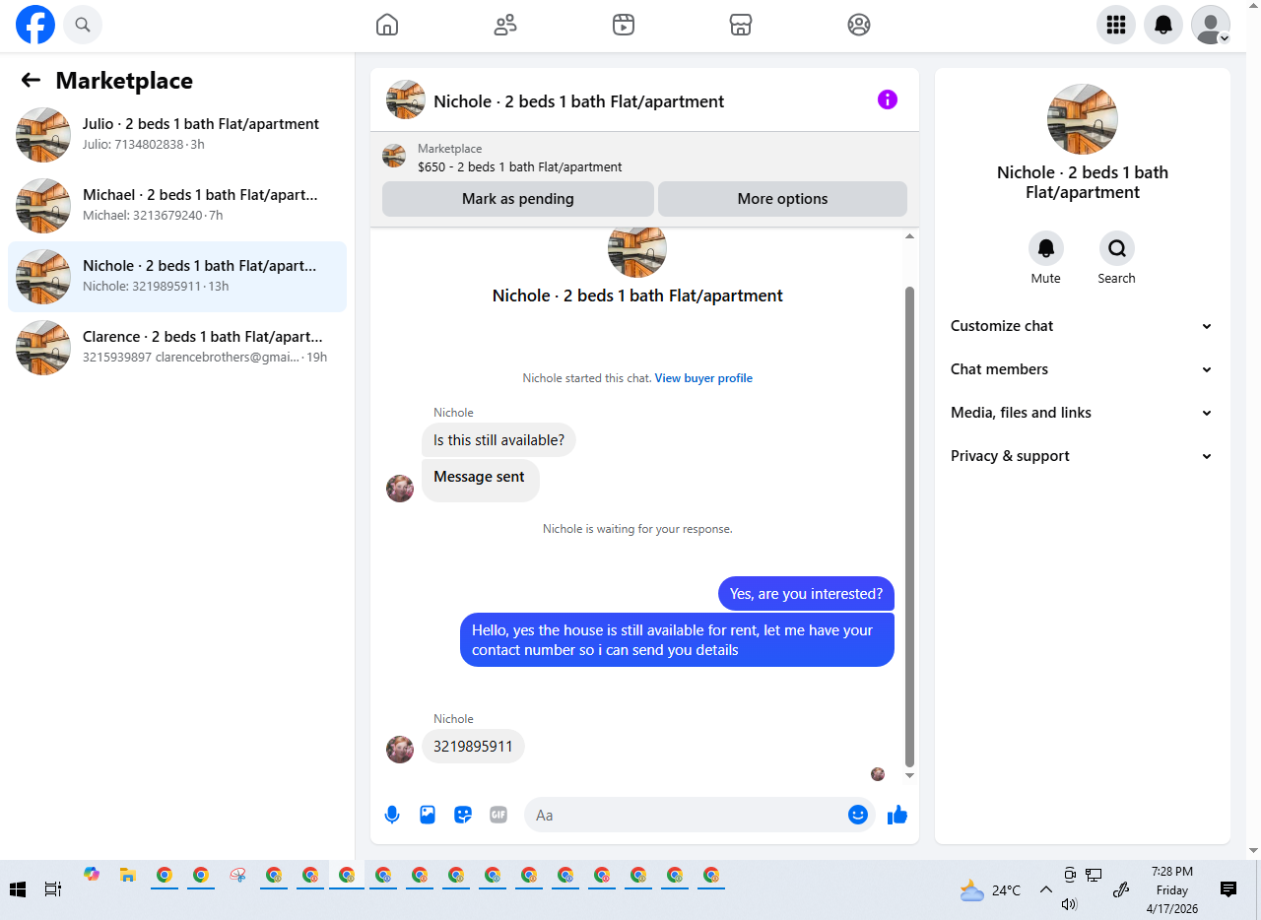Viewport: 1261px width, 920px height.
Task: Record a voice clip microphone icon
Action: (x=392, y=815)
